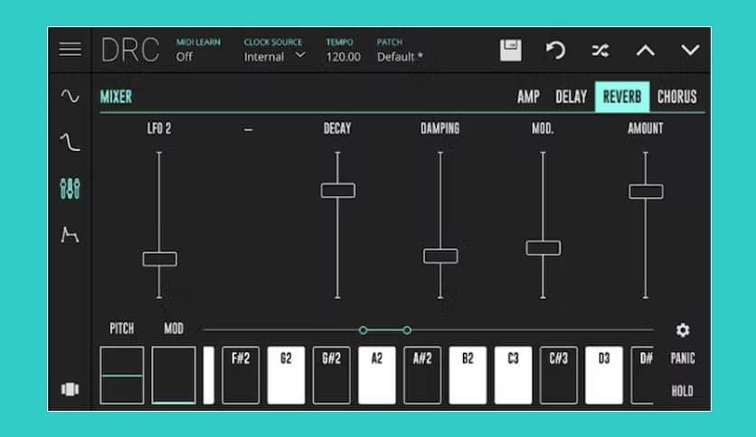Save patch with the floppy disk icon

(x=511, y=51)
